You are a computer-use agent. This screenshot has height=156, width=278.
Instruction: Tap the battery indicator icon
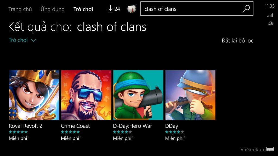click(270, 149)
